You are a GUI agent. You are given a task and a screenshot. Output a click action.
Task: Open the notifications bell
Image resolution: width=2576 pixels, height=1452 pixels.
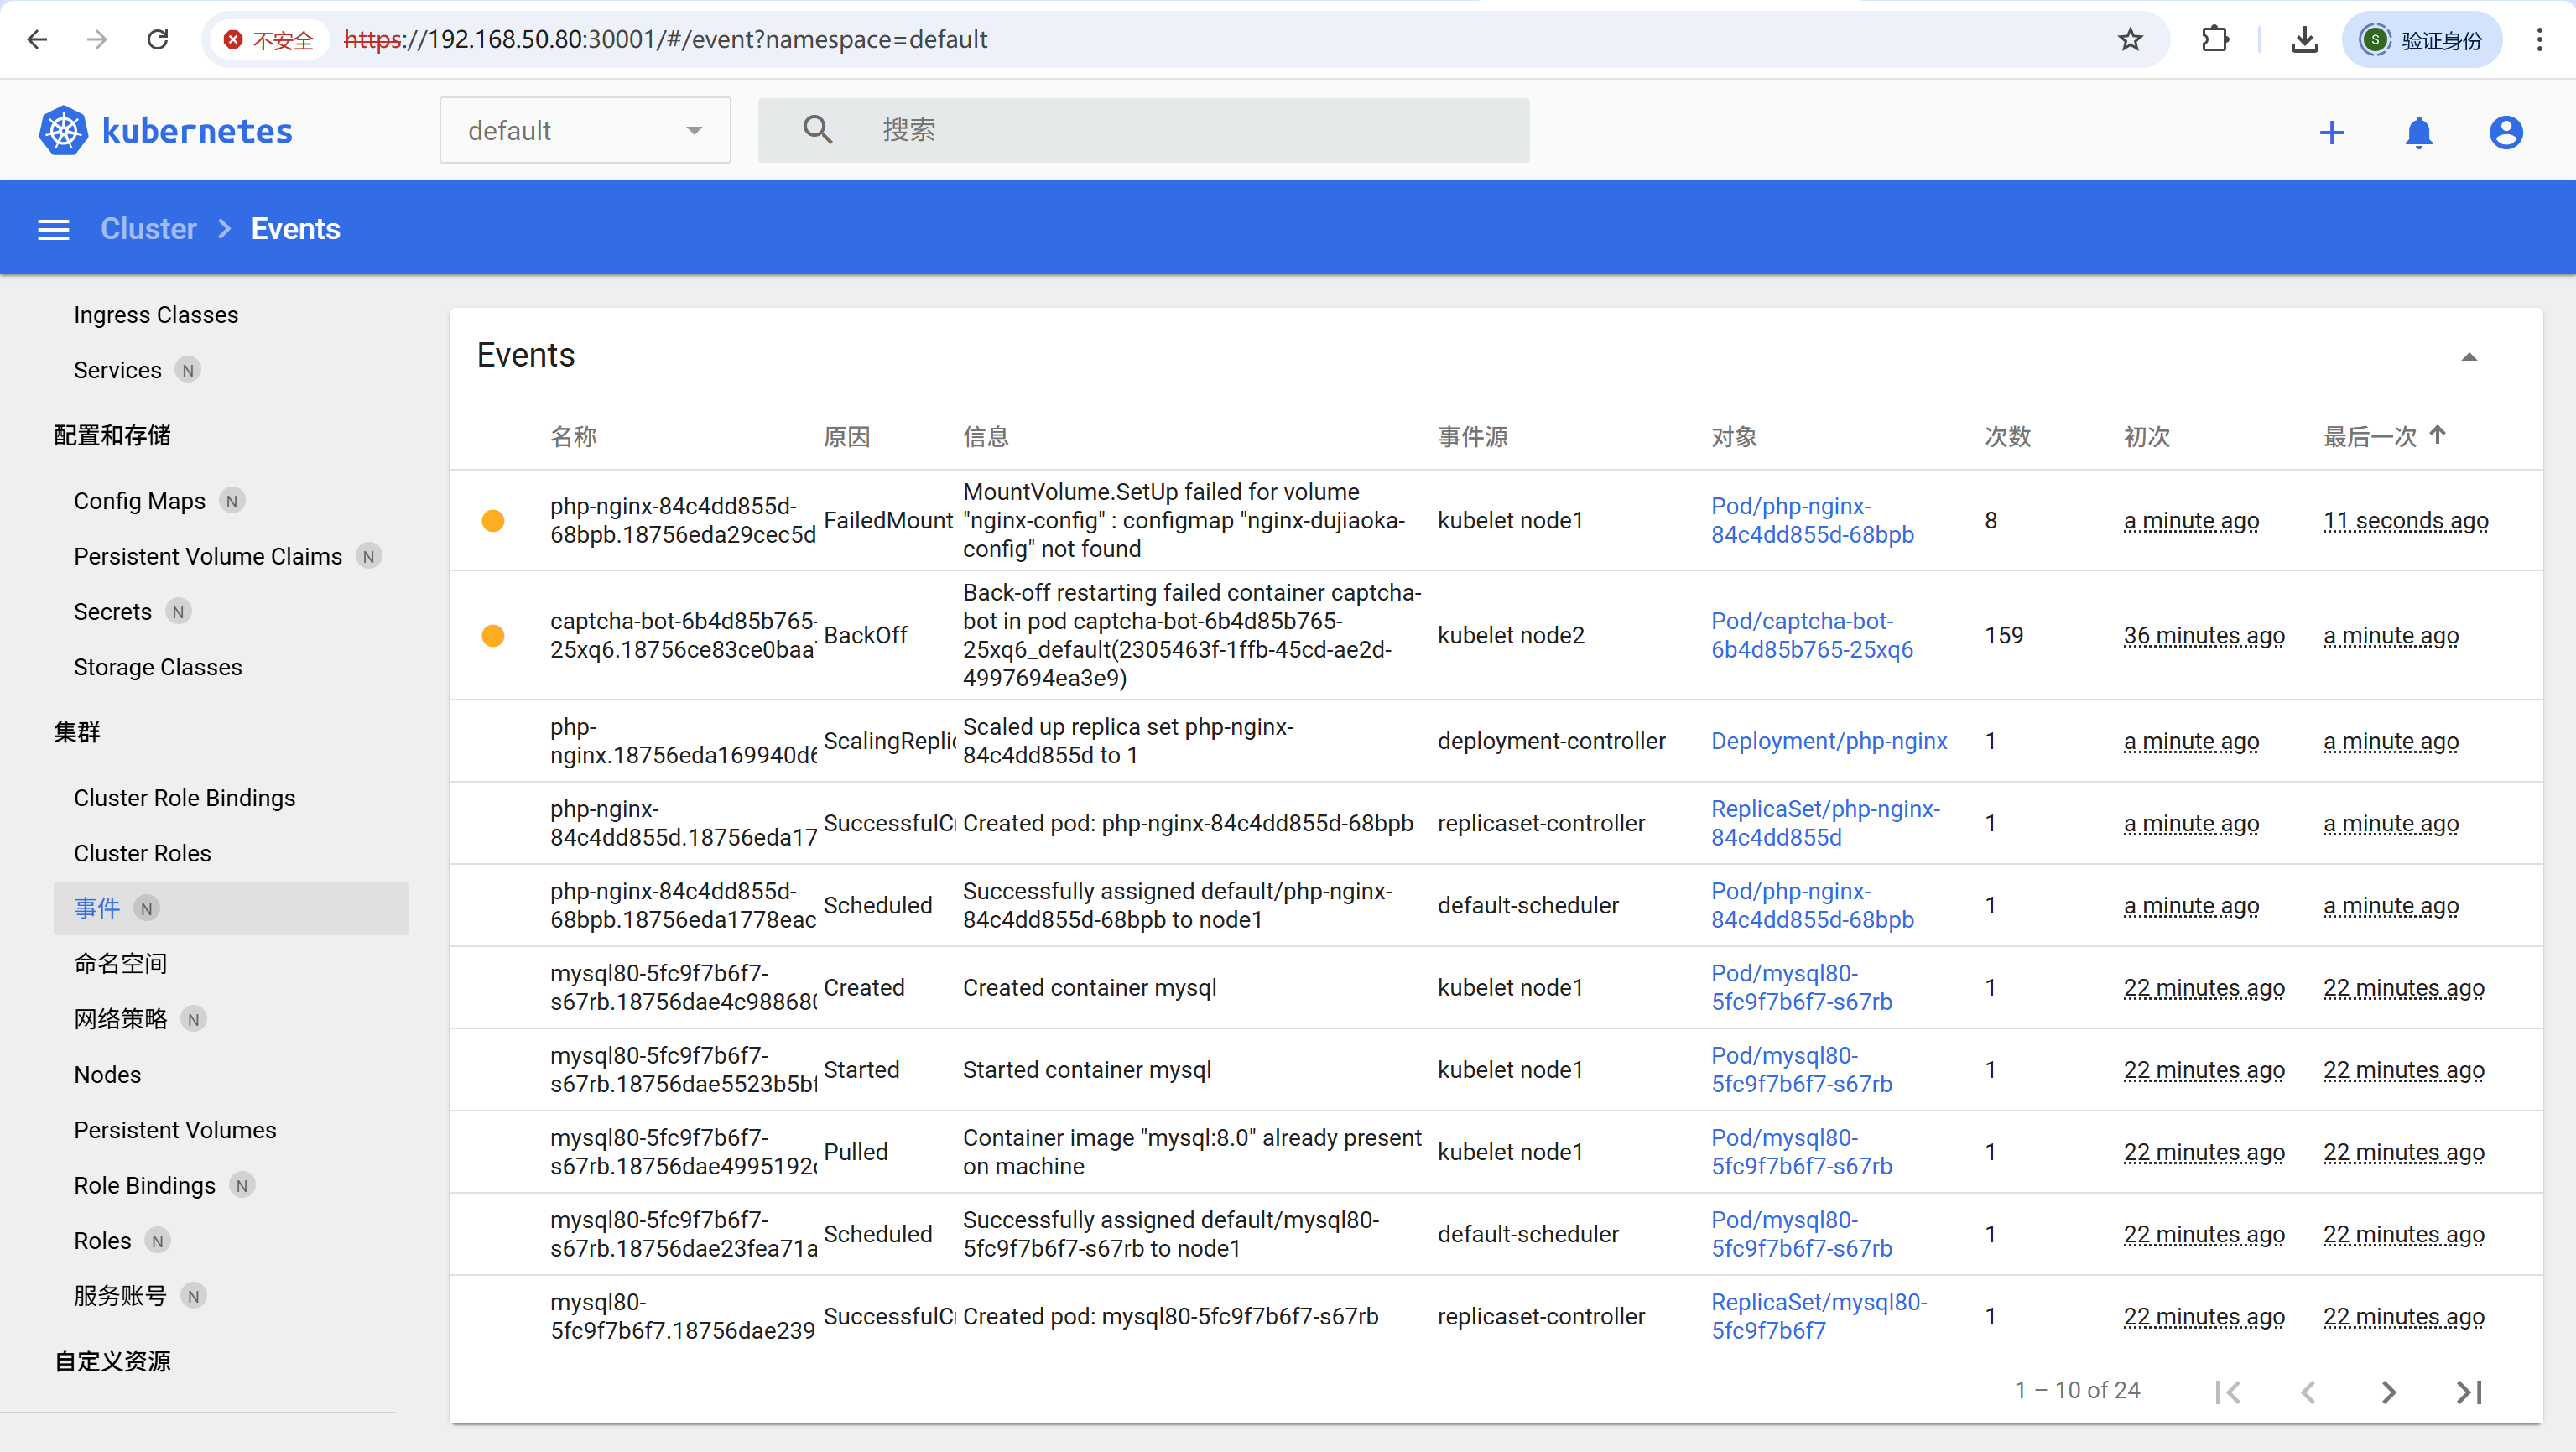click(x=2418, y=132)
